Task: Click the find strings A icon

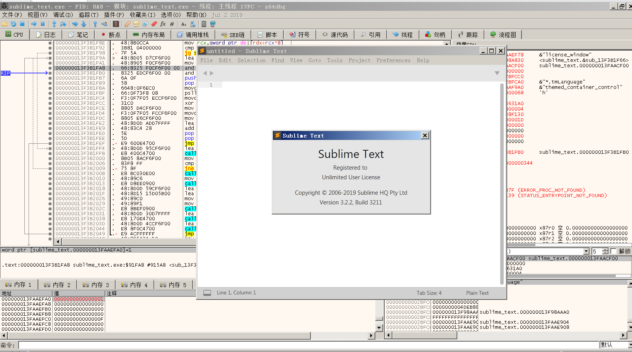Action: [184, 24]
